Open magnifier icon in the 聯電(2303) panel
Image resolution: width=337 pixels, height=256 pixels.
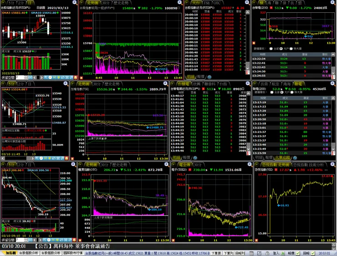[332, 83]
